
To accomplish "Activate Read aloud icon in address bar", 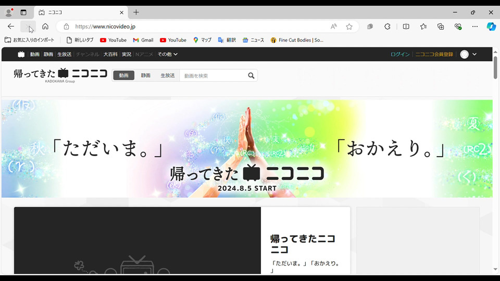I will click(333, 27).
